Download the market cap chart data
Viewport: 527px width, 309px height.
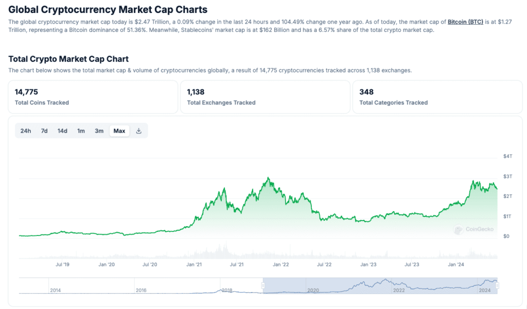coord(138,131)
